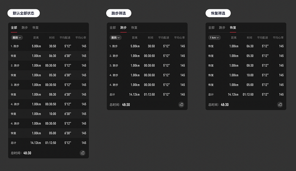Select the 全部 tab in the 跑步筛选 panel

[112, 28]
